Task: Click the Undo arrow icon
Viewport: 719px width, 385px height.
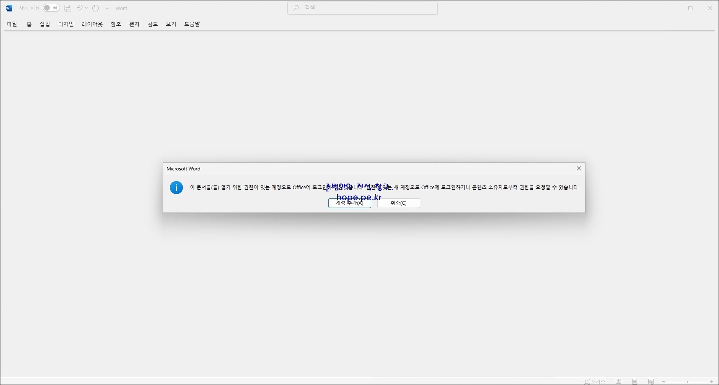Action: (x=79, y=8)
